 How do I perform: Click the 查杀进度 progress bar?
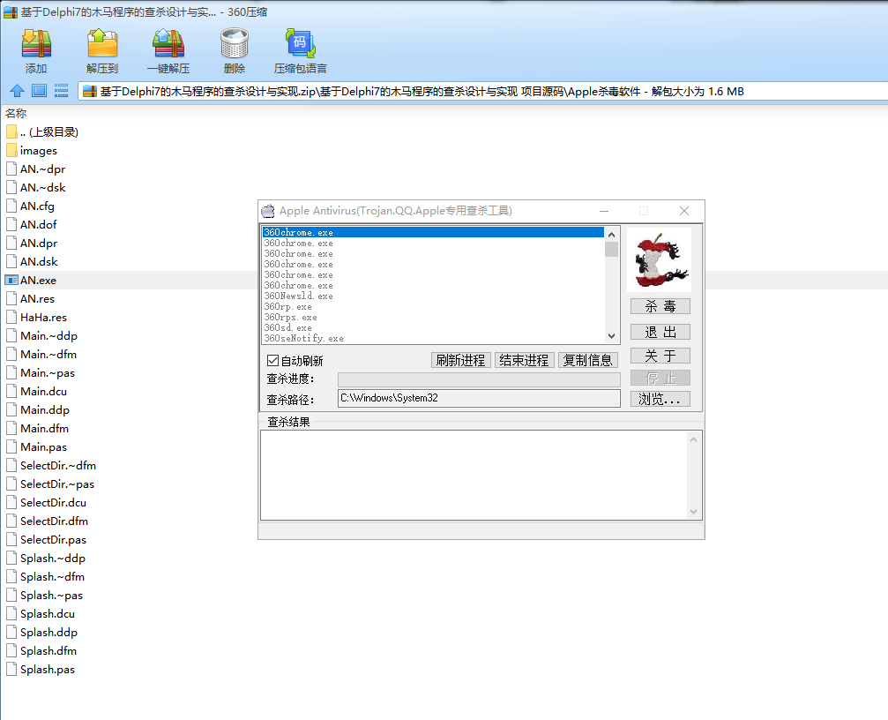tap(479, 379)
